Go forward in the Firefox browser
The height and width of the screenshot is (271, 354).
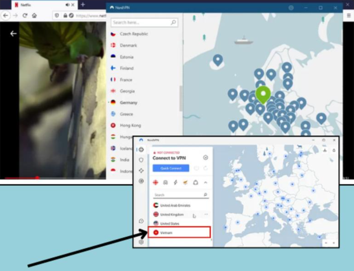[x=15, y=16]
